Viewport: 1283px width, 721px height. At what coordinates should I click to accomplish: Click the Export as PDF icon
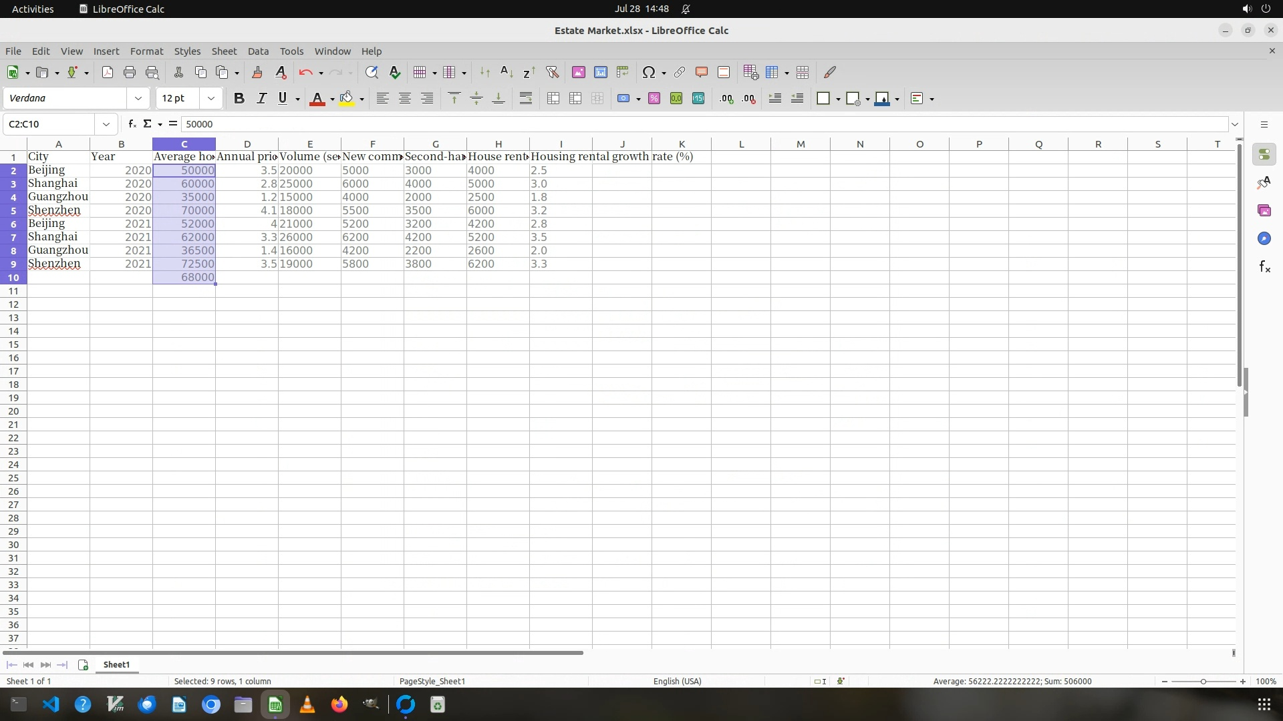point(108,73)
